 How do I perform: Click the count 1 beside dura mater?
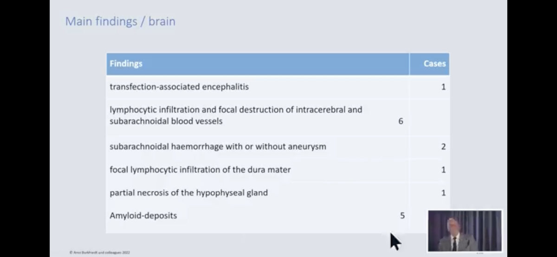point(443,170)
